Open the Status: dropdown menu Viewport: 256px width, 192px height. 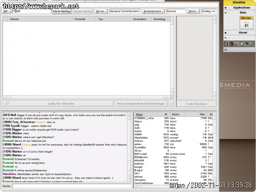click(x=193, y=11)
